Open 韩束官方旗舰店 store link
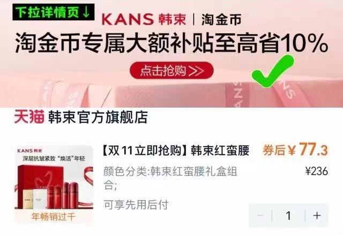Image resolution: width=343 pixels, height=235 pixels. 98,117
